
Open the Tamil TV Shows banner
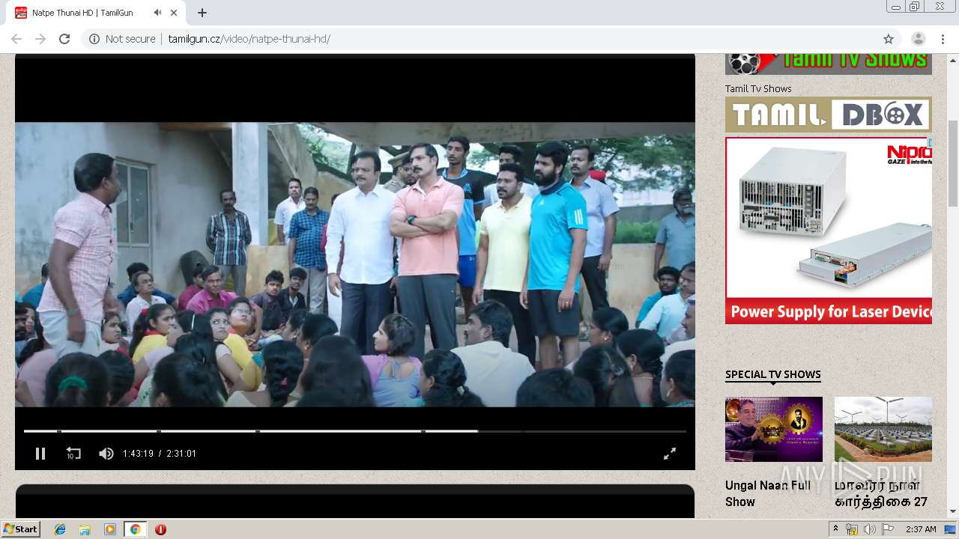click(829, 64)
